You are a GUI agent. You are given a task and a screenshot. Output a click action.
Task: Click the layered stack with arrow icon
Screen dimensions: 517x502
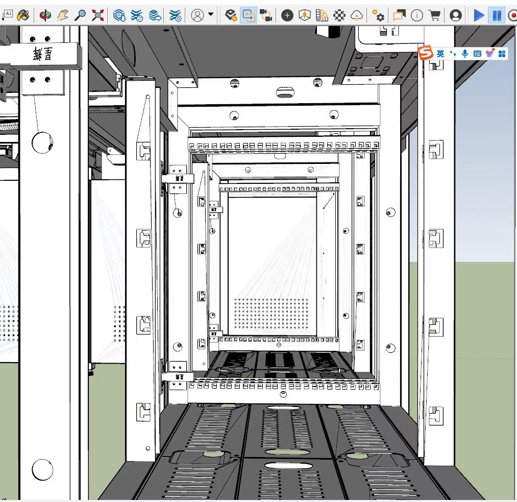click(155, 15)
